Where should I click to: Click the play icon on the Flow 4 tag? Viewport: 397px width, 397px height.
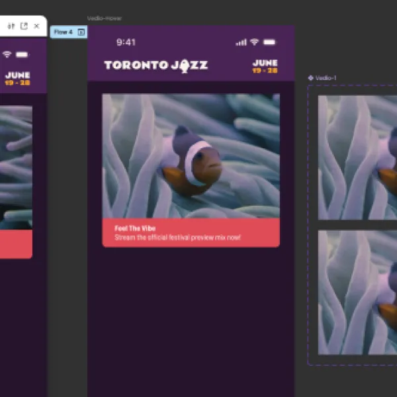81,32
